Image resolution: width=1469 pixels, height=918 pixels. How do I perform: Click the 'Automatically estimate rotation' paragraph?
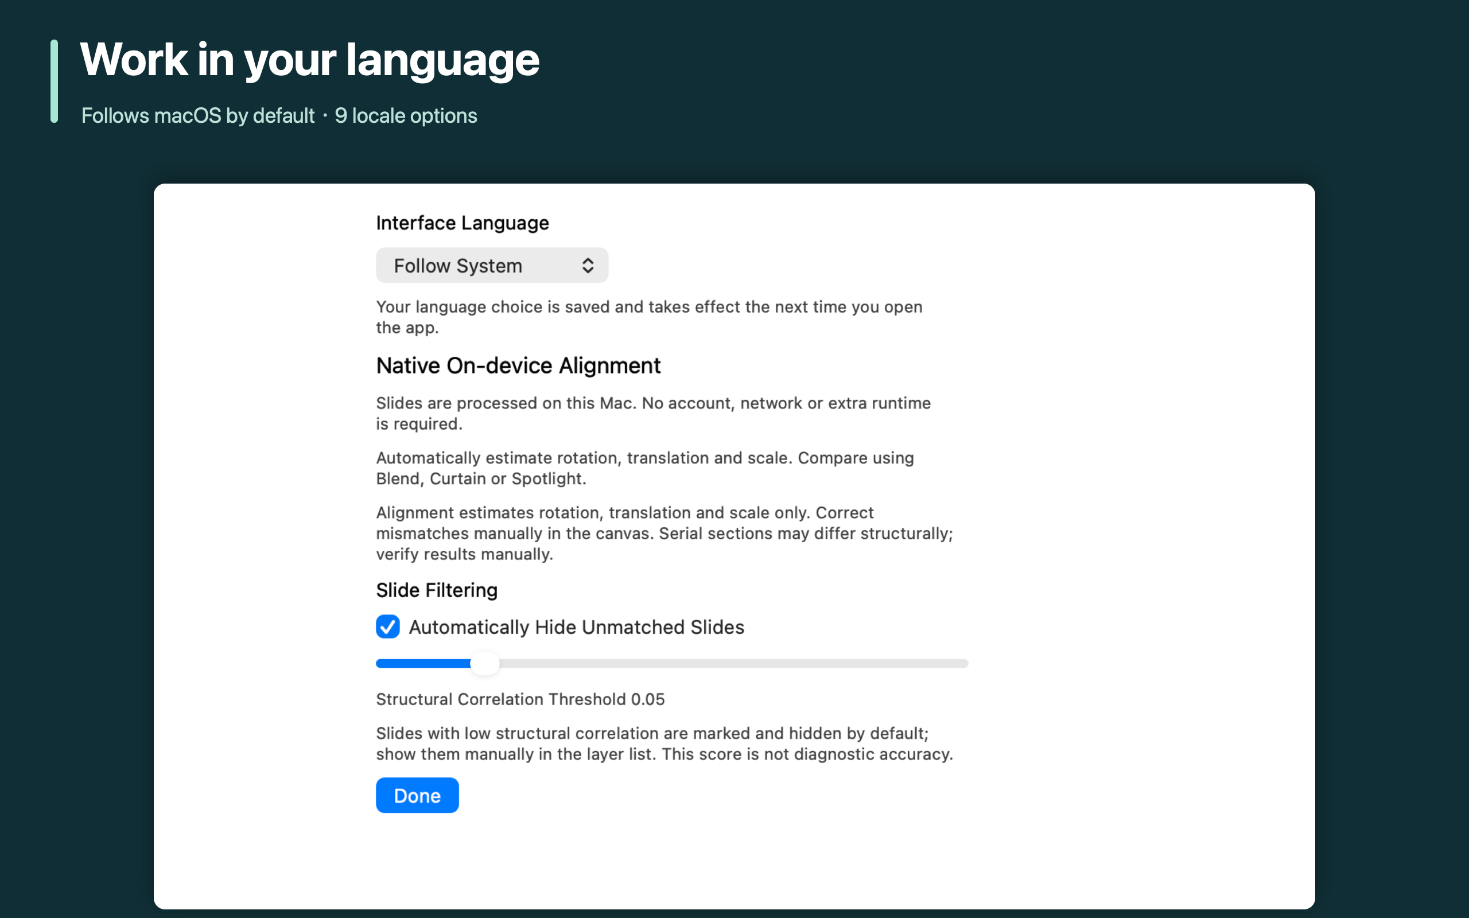[x=644, y=468]
